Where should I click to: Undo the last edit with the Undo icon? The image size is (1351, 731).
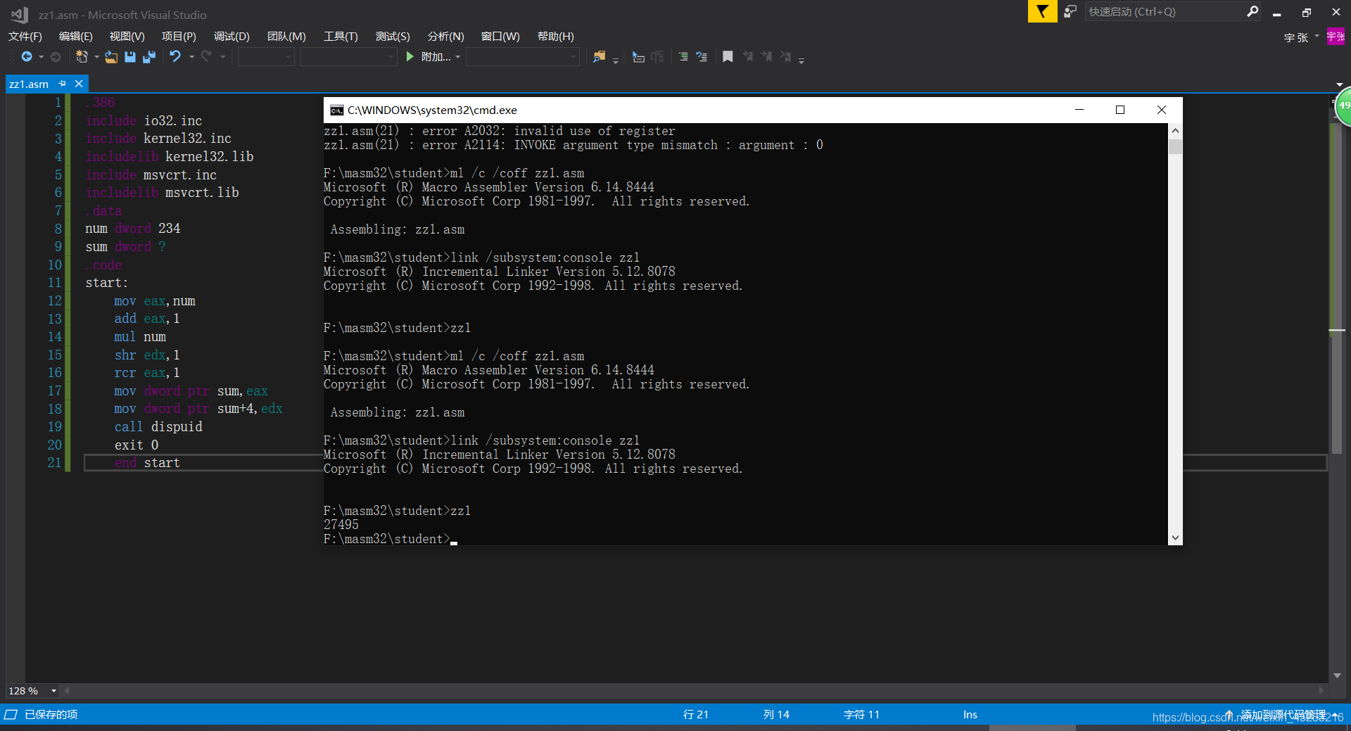[175, 57]
